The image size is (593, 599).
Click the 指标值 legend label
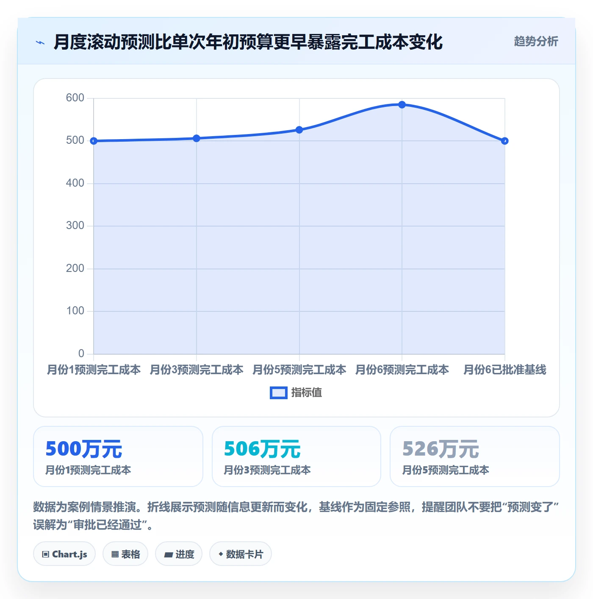(307, 393)
